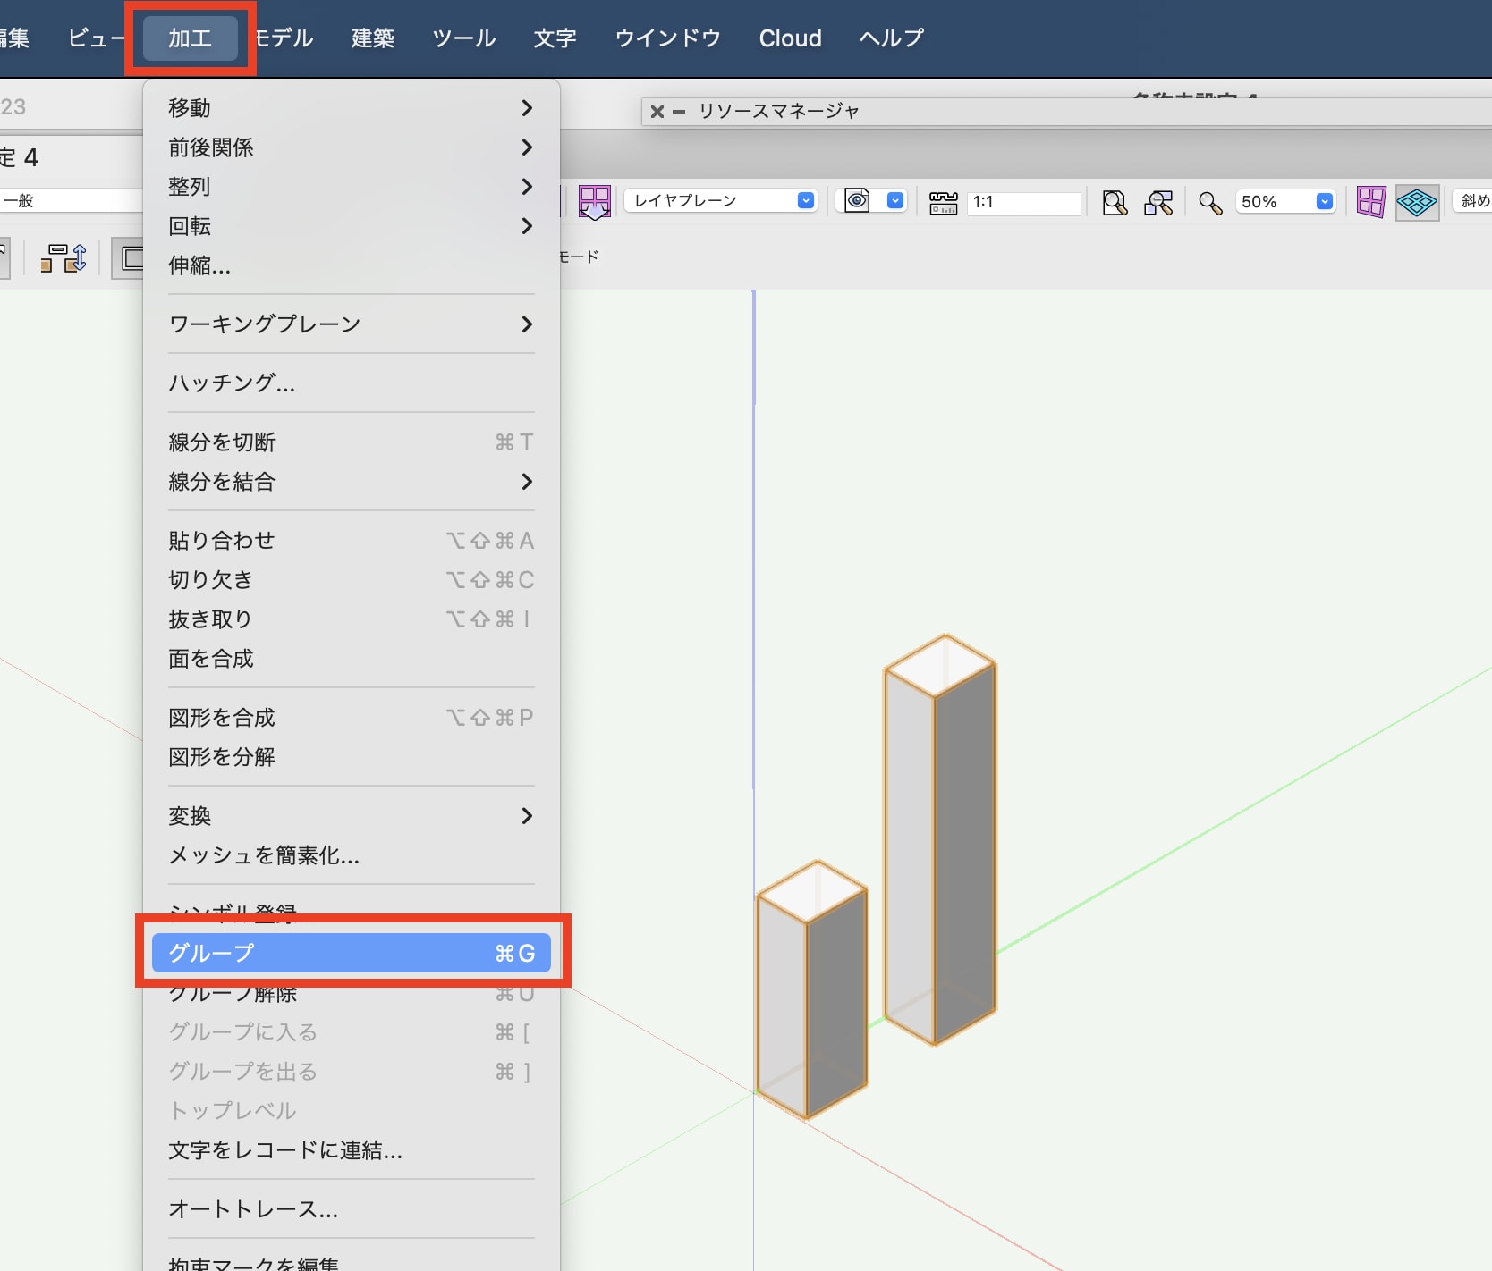This screenshot has height=1271, width=1492.
Task: Open the ツール menu
Action: point(464,38)
